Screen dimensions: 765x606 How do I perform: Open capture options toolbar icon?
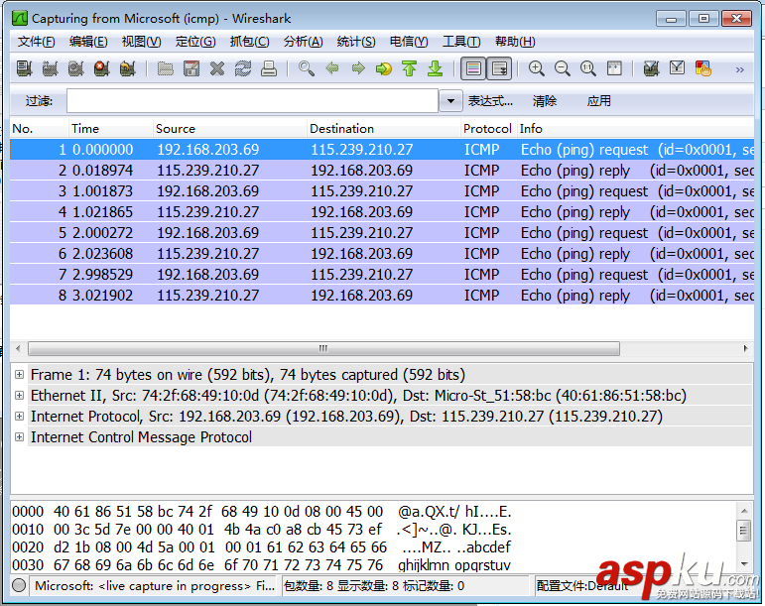(50, 68)
